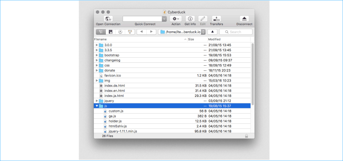Expand the 3.0.0 folder

coord(97,45)
